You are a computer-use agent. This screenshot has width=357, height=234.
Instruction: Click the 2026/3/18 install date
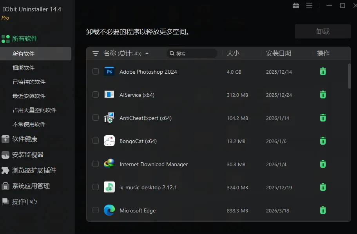tap(277, 211)
